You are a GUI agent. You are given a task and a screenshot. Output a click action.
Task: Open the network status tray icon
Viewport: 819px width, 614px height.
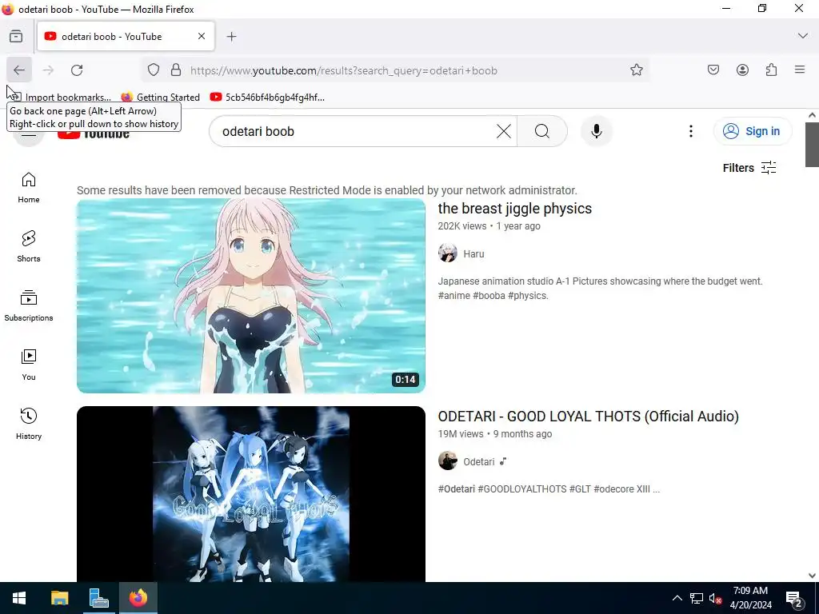coord(697,598)
